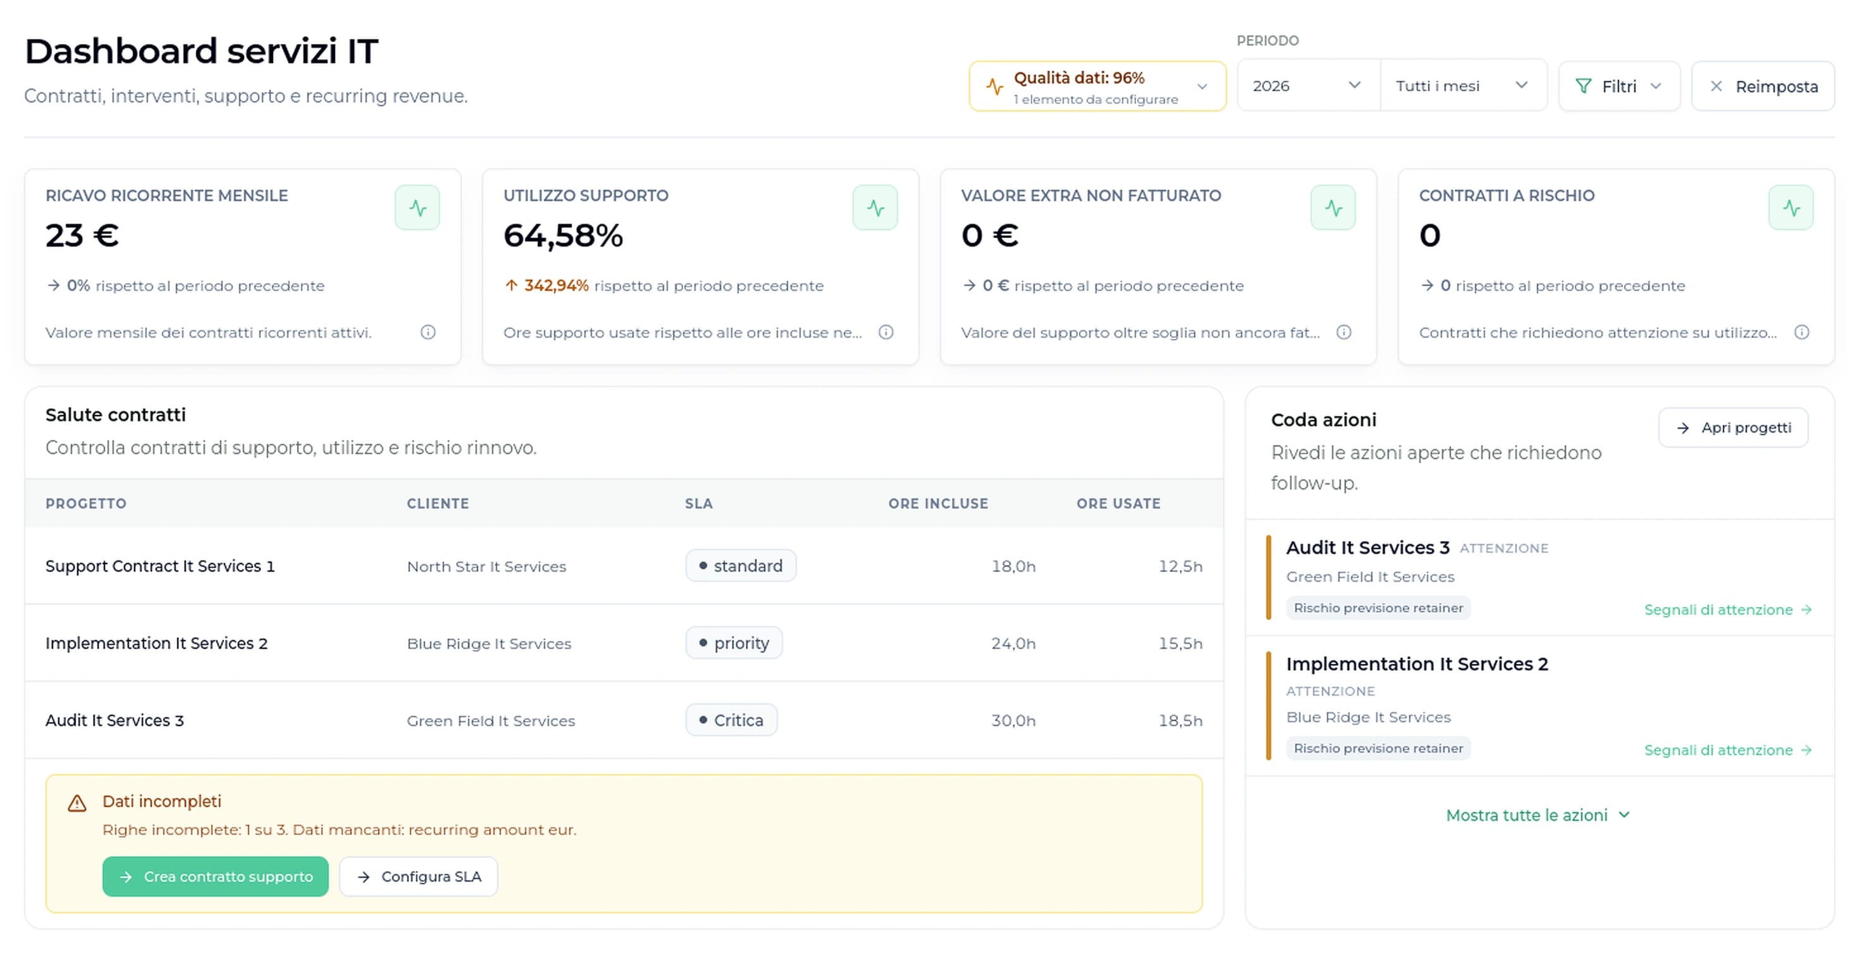Viewport: 1862px width, 955px height.
Task: Open info icon on Contratti a Rischio card
Action: (x=1801, y=332)
